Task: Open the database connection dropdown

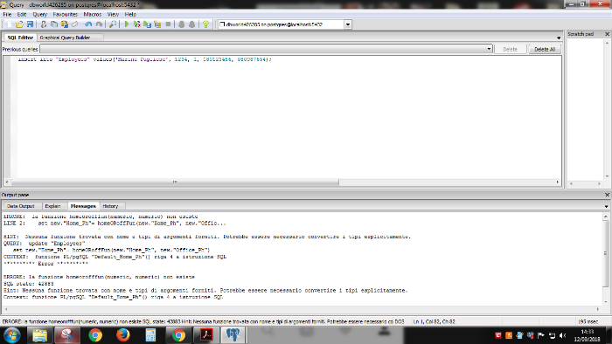Action: point(347,24)
